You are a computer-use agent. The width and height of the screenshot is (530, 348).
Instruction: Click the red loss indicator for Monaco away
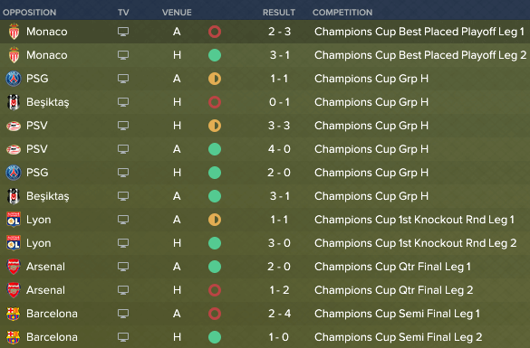215,32
